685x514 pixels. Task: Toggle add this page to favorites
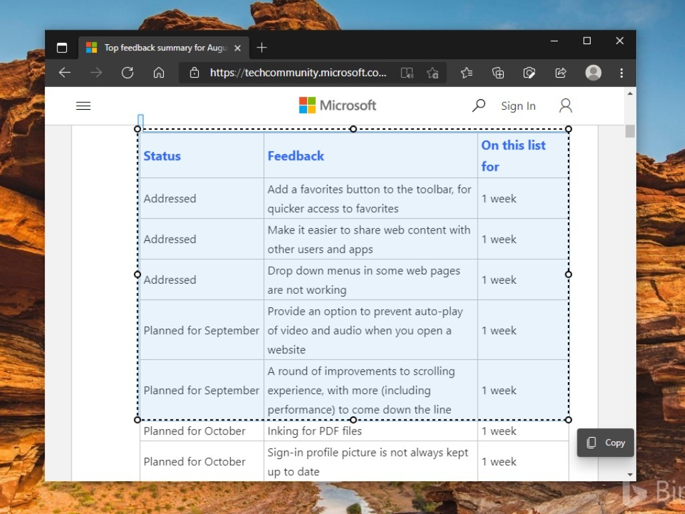[433, 72]
